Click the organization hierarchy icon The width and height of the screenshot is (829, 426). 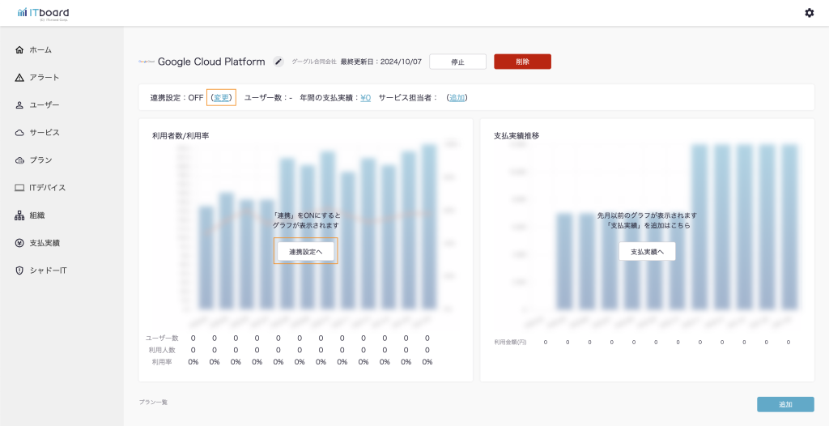(x=19, y=215)
